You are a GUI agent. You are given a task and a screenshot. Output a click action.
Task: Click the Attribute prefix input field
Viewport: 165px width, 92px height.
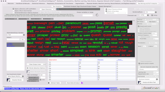point(121,13)
